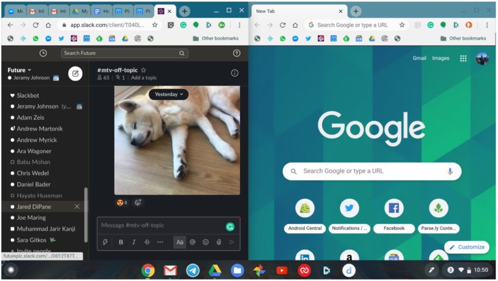Select Jared DiPane conversation
The width and height of the screenshot is (498, 281).
[x=34, y=207]
